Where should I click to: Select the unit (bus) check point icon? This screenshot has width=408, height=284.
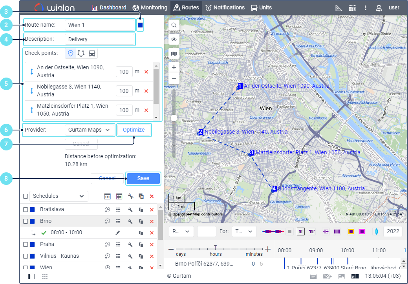(92, 53)
